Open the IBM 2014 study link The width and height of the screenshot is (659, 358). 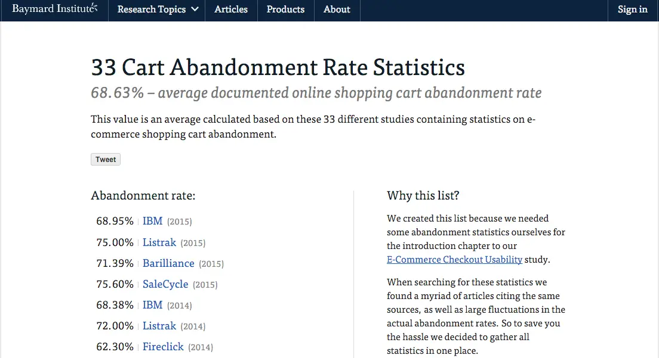[152, 305]
